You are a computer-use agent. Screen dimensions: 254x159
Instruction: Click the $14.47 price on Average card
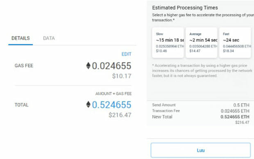pyautogui.click(x=195, y=51)
